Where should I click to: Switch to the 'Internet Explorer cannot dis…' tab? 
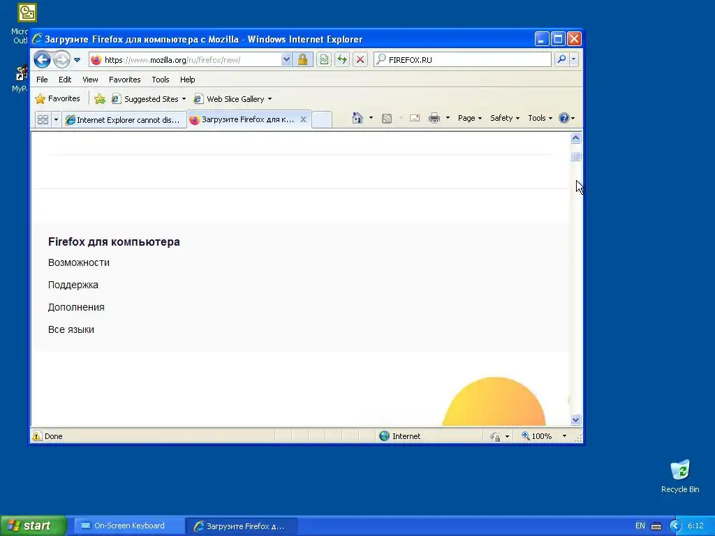click(x=124, y=120)
